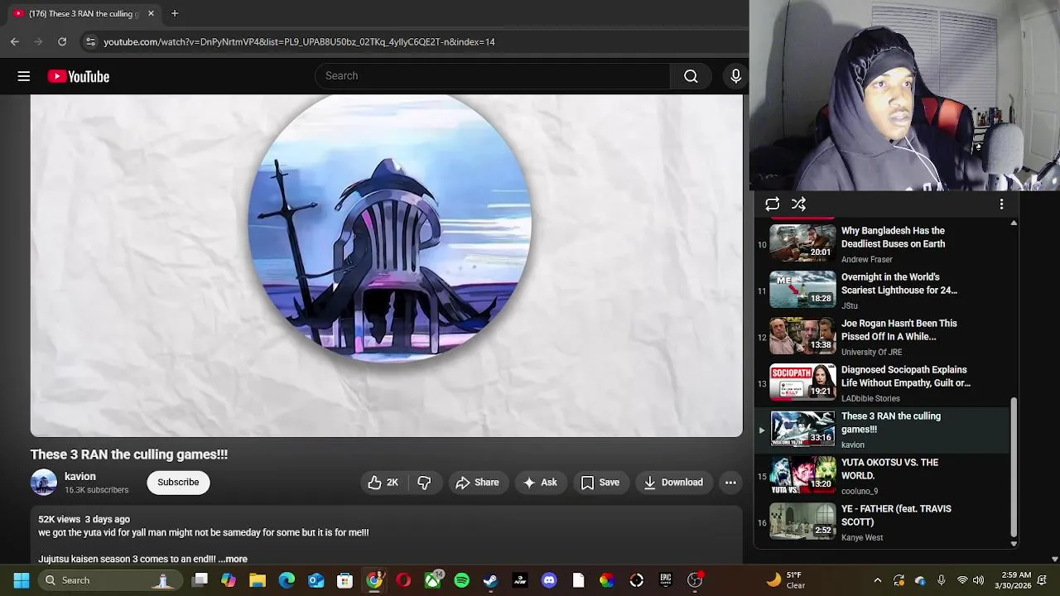
Task: Click the taskbar Search box
Action: [111, 580]
